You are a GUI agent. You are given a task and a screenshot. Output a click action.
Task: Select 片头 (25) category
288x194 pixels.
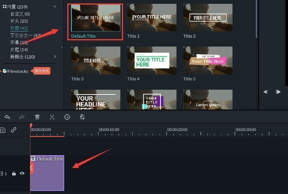coord(19,21)
